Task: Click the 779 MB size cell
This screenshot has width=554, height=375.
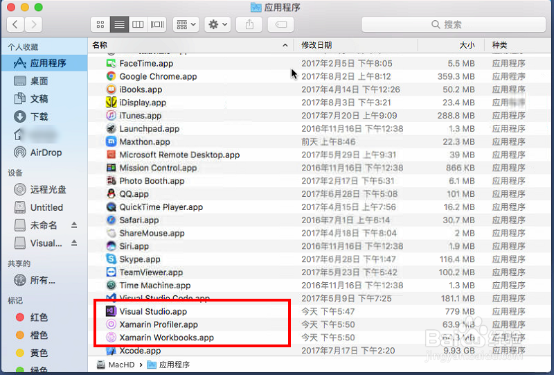Action: tap(460, 312)
